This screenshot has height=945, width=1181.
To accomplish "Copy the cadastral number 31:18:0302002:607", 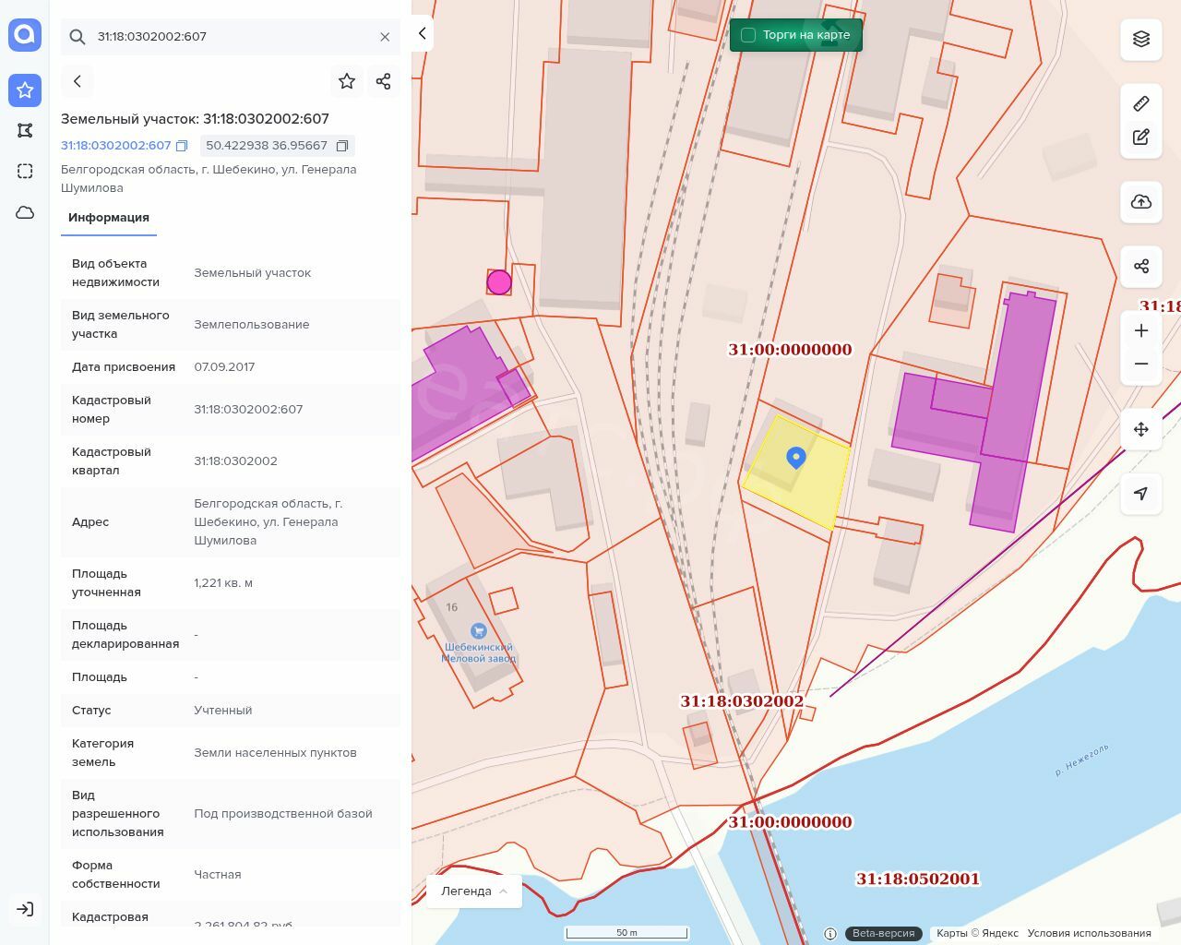I will (x=182, y=146).
